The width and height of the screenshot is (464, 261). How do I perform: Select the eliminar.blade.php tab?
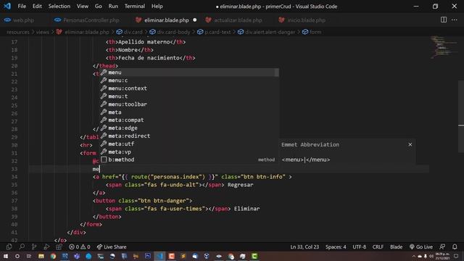(166, 20)
